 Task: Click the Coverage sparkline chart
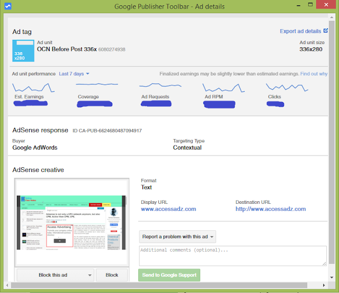(97, 84)
